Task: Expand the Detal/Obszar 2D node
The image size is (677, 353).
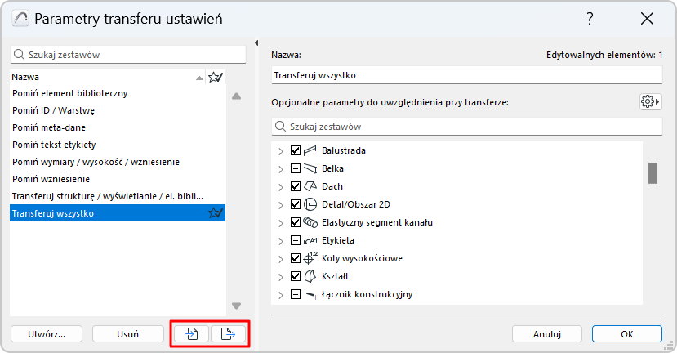Action: pos(280,204)
